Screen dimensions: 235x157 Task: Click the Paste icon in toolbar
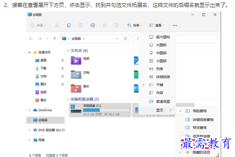point(81,25)
